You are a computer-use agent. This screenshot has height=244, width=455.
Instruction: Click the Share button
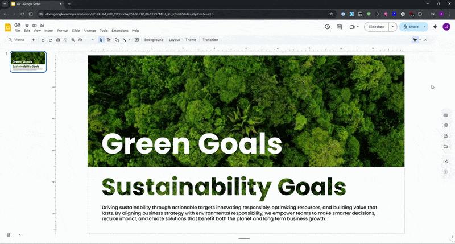[x=411, y=27]
